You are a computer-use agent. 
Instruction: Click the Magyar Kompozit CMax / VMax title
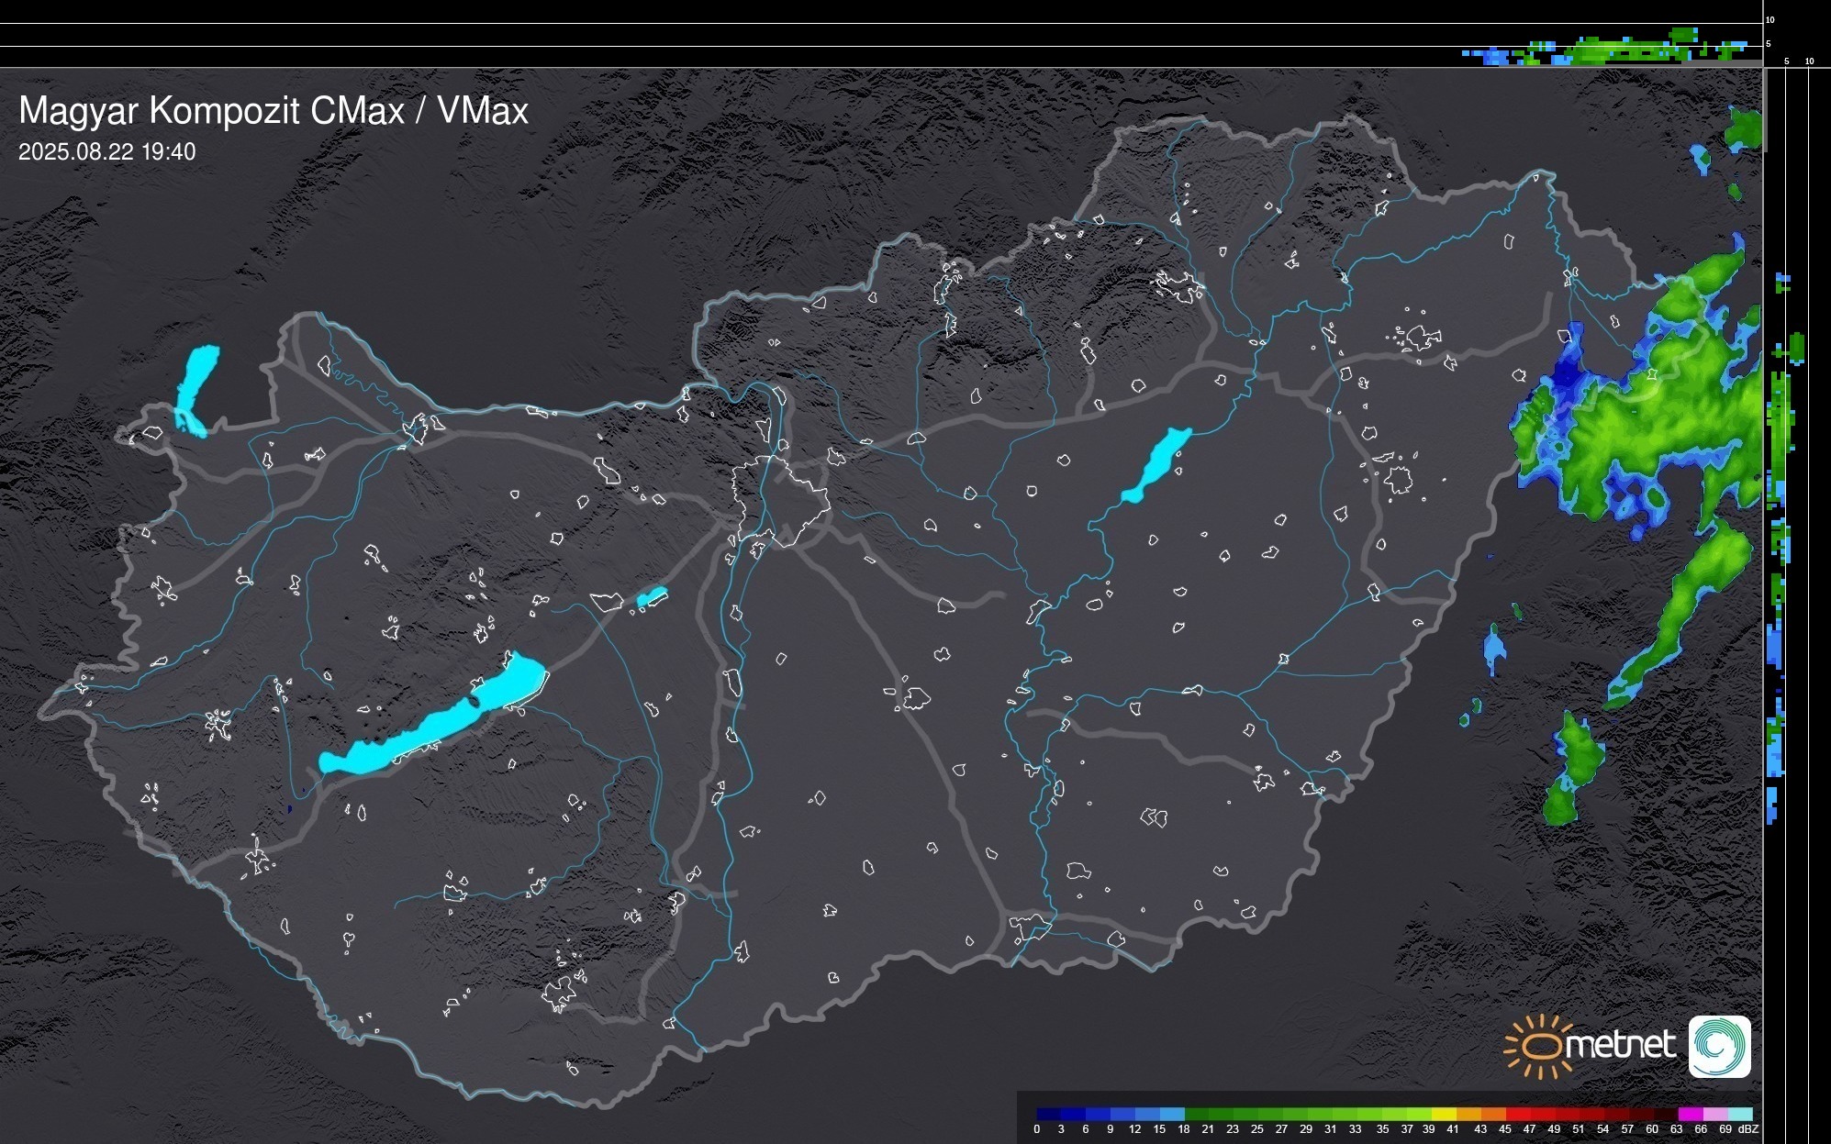[274, 111]
